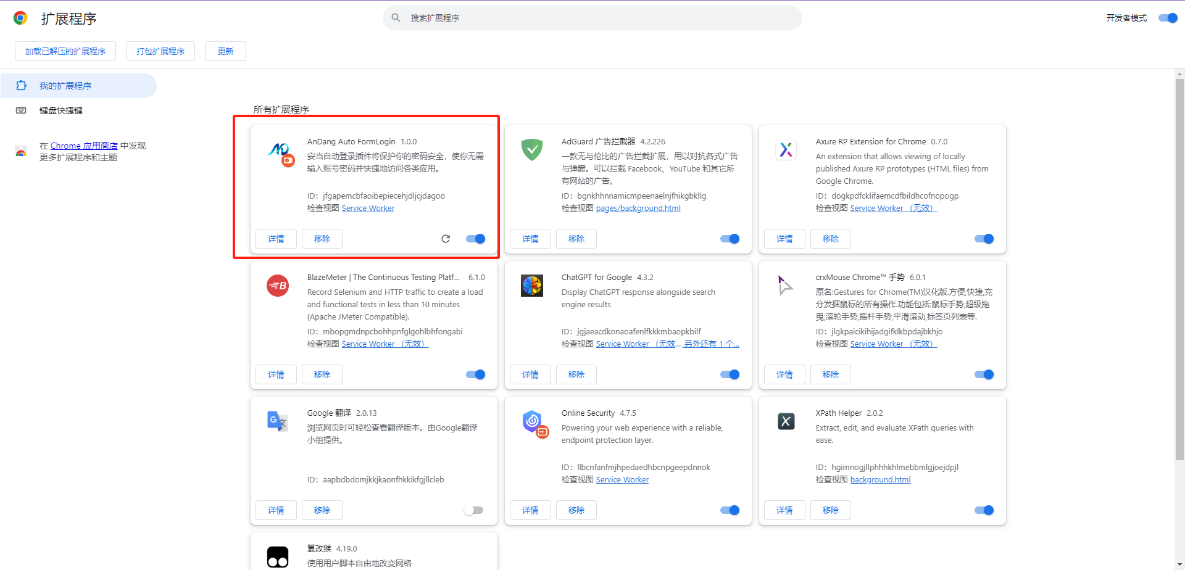Image resolution: width=1185 pixels, height=570 pixels.
Task: Click the 更新 button
Action: point(225,51)
